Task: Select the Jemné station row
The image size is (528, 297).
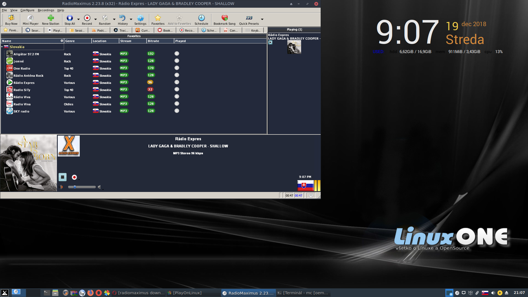Action: click(x=134, y=61)
